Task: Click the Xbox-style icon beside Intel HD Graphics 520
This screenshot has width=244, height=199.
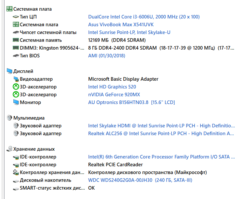Action: click(16, 87)
